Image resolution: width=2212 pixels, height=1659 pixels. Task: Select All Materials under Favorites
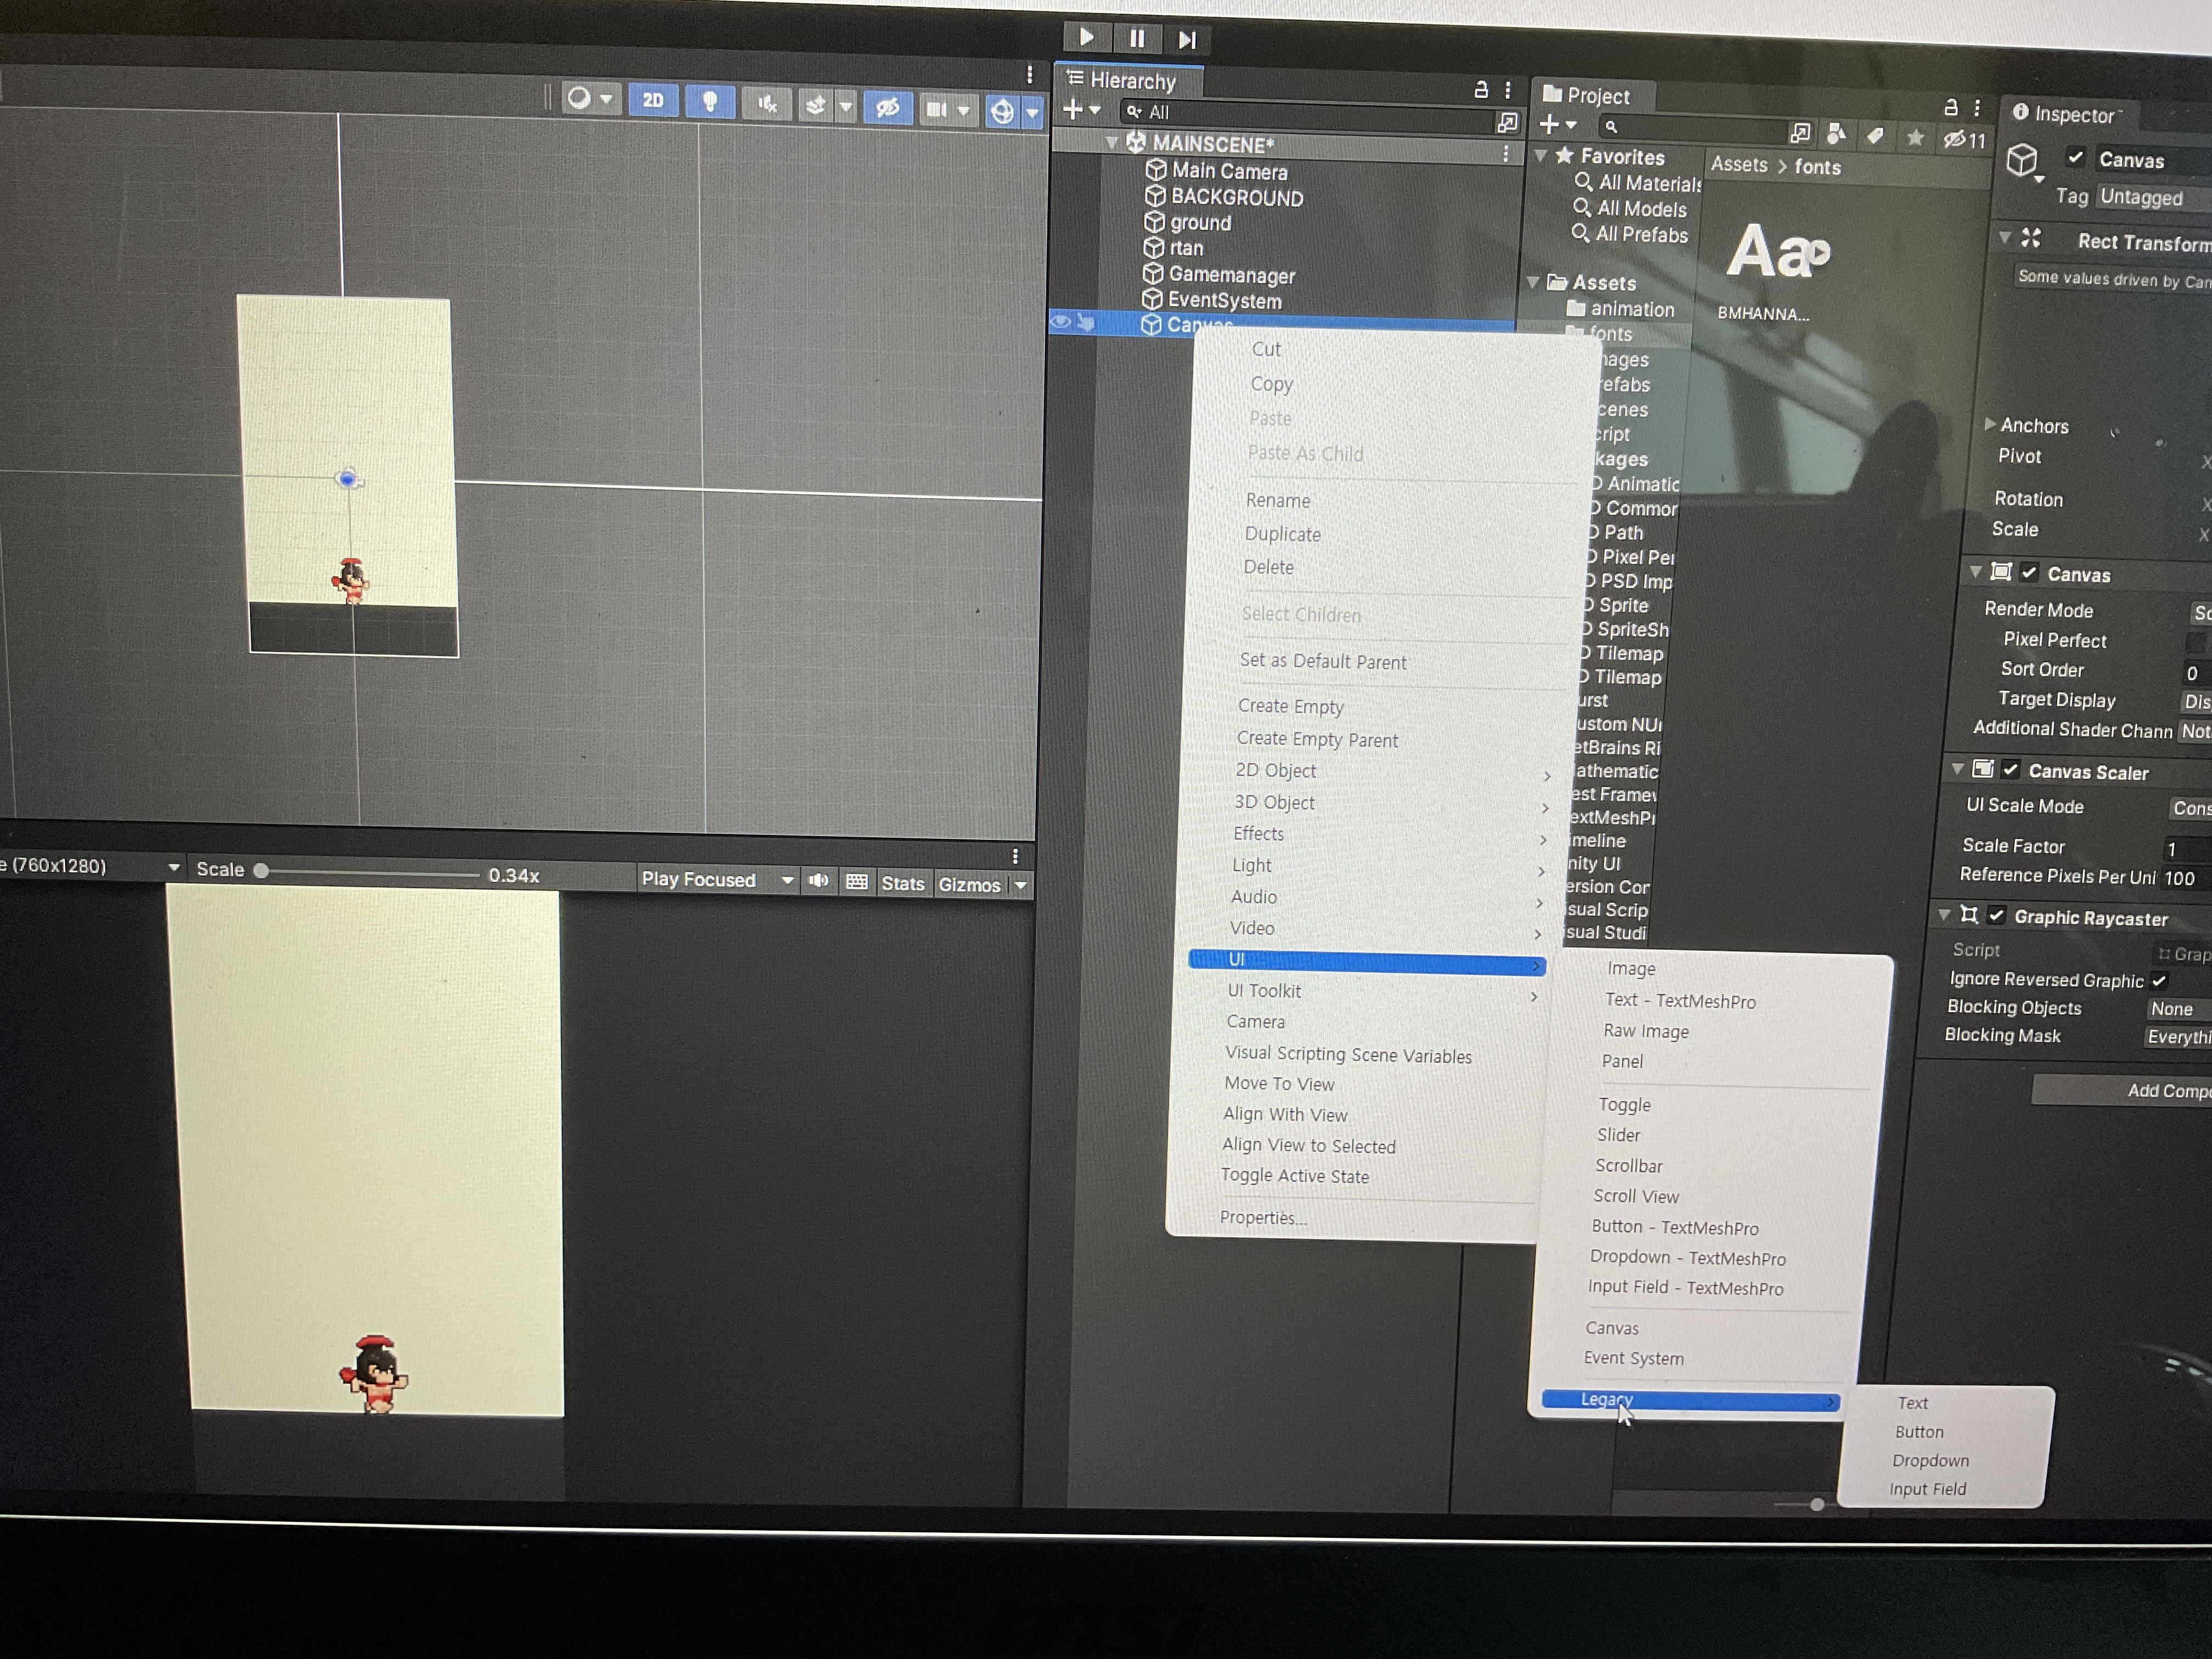point(1638,183)
